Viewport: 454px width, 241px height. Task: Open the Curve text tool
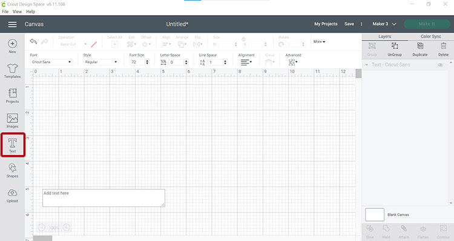(269, 62)
